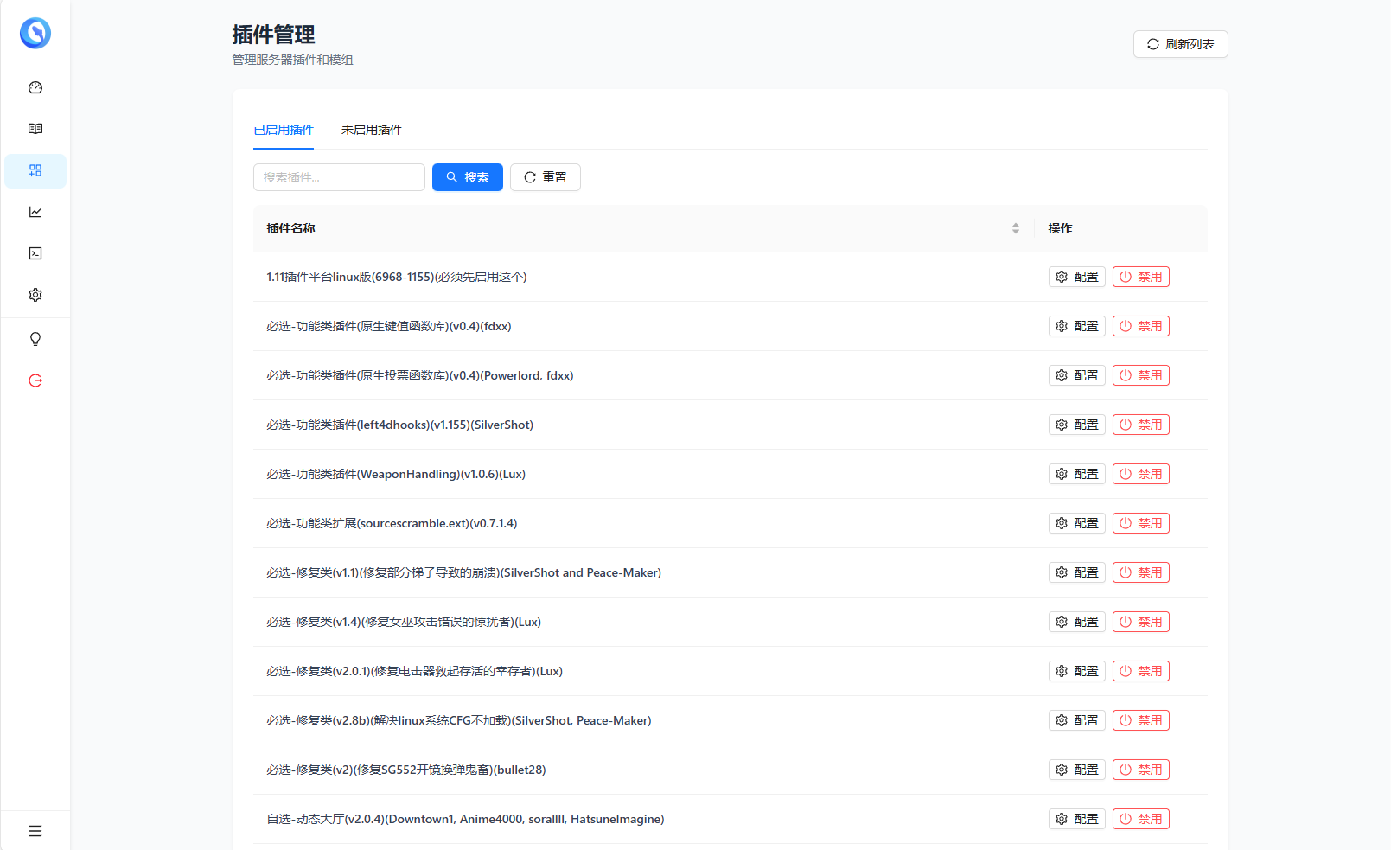Click the settings gear icon in sidebar
This screenshot has width=1391, height=850.
[35, 295]
